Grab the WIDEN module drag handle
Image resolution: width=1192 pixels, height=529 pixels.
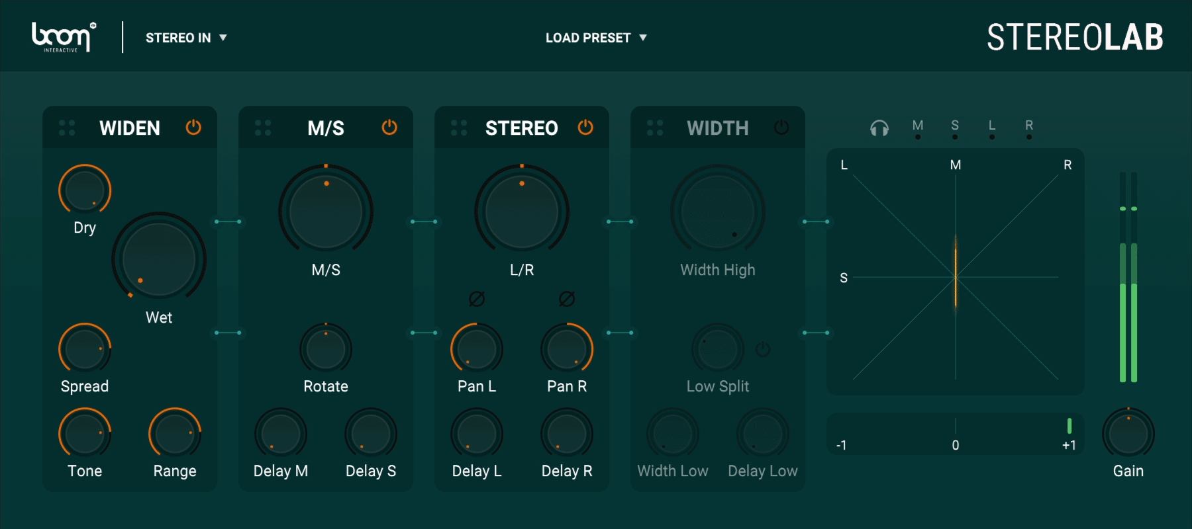pos(67,128)
